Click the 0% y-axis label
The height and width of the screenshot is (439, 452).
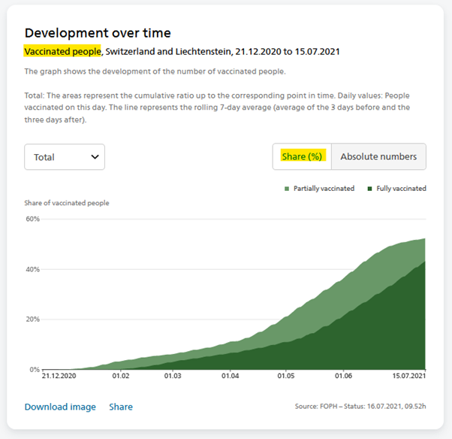tap(35, 369)
